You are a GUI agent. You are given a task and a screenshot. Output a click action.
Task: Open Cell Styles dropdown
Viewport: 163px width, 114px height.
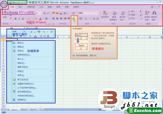(122, 15)
